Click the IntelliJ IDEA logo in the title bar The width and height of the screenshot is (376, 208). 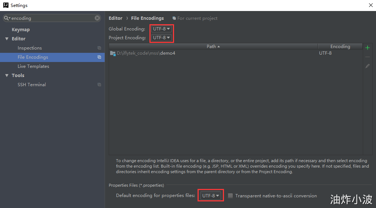coord(6,5)
